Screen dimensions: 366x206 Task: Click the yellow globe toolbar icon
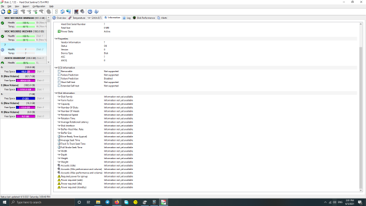click(x=9, y=11)
